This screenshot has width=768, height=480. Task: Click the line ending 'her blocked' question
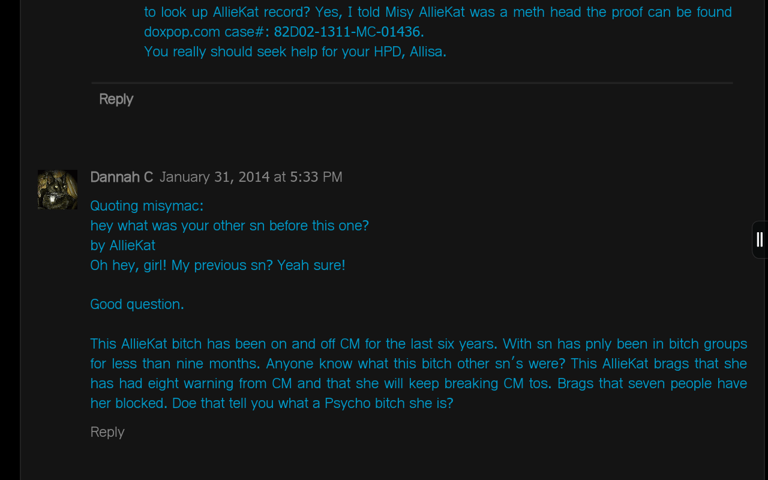272,403
